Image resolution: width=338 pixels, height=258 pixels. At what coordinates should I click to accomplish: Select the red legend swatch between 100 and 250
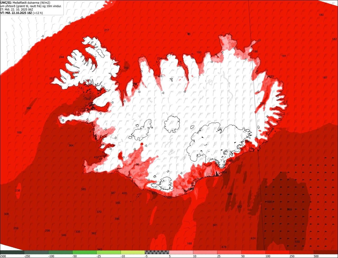tap(278, 252)
